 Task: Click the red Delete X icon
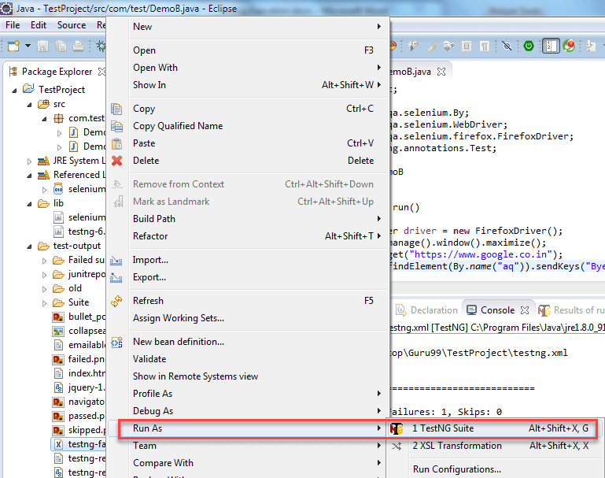pyautogui.click(x=117, y=161)
